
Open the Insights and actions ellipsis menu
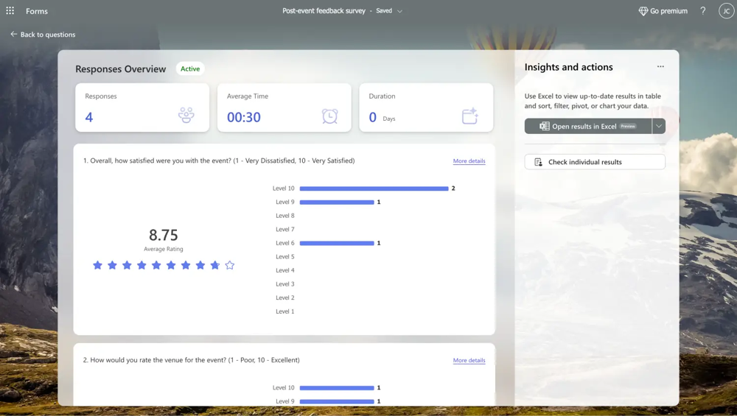pyautogui.click(x=660, y=67)
